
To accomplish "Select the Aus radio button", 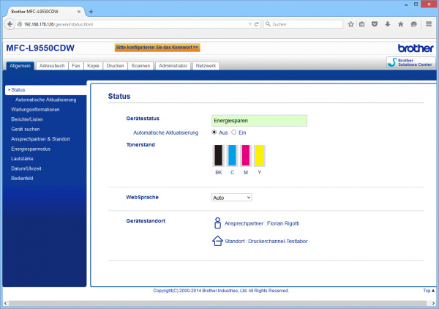I will [x=214, y=133].
